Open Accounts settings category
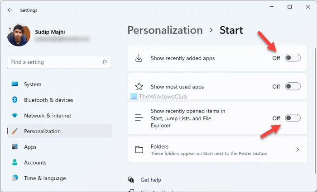This screenshot has width=317, height=192. (59, 163)
